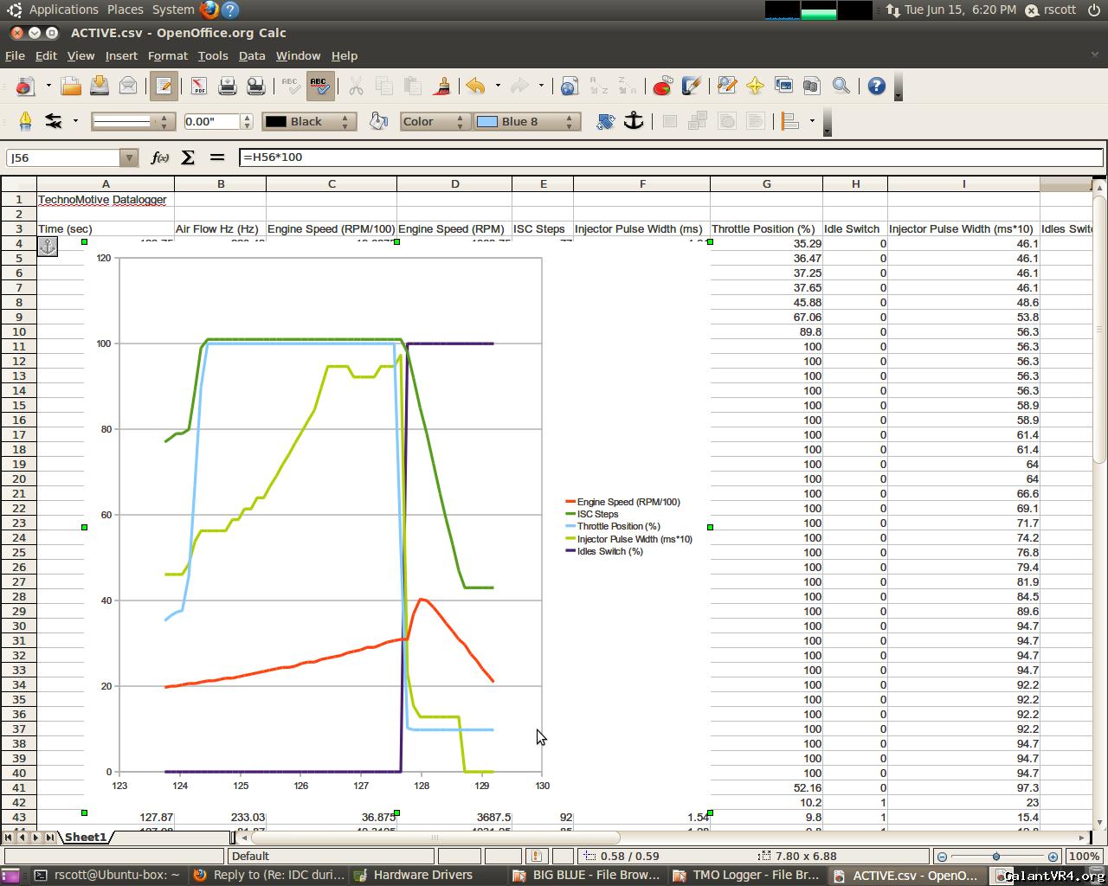
Task: Expand the area fill Blue 8 dropdown
Action: (x=525, y=122)
